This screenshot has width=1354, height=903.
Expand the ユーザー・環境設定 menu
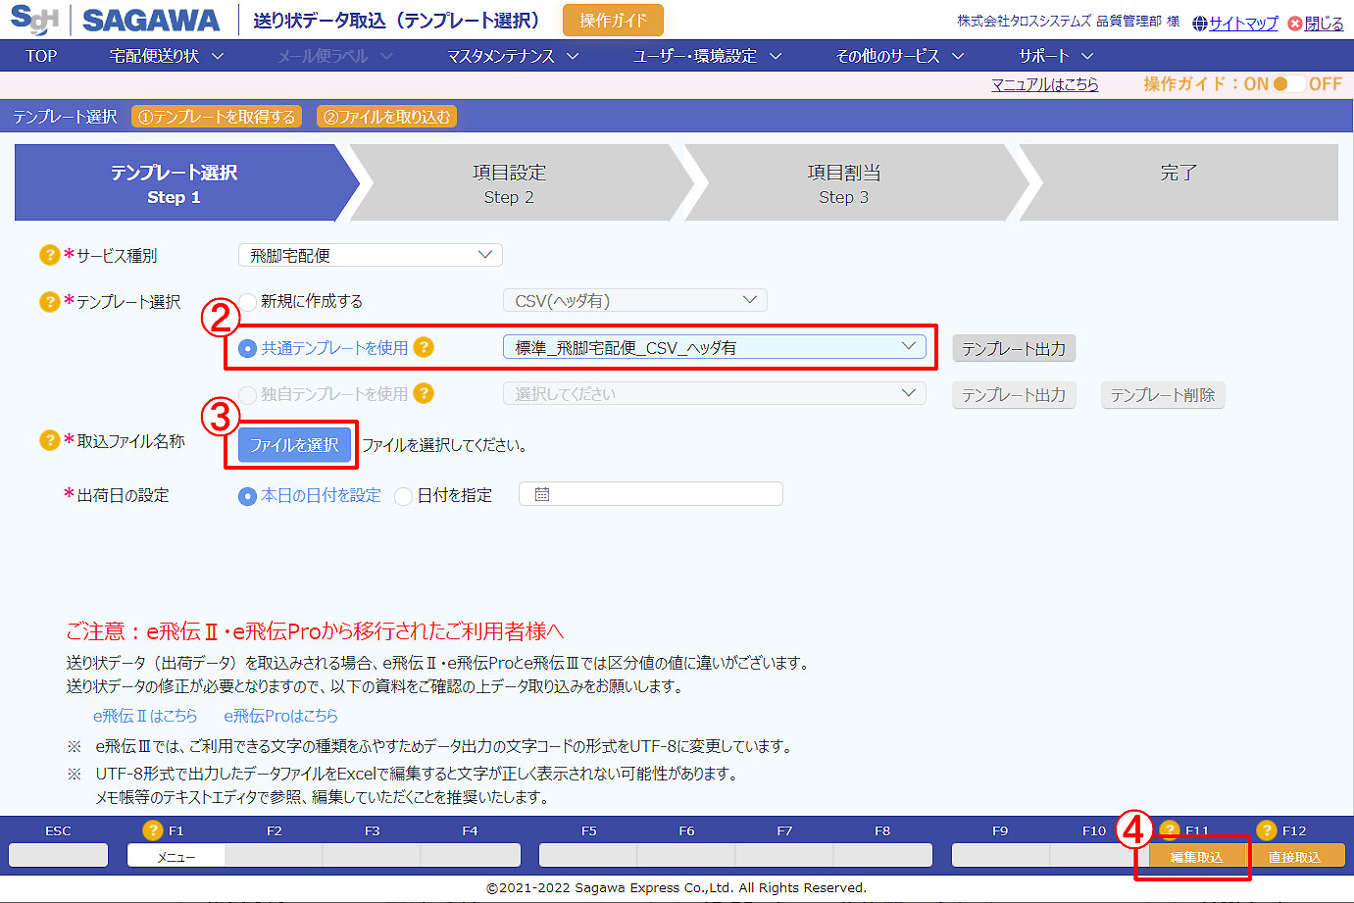coord(707,56)
